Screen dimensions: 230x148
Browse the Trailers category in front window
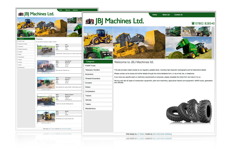(x=98, y=104)
